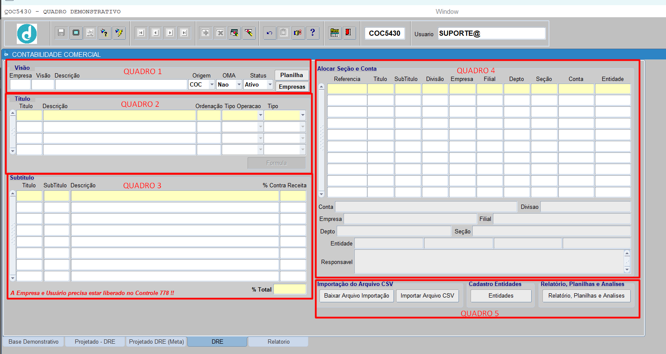Screen dimensions: 666x354
Task: Click the clipboard paste icon
Action: tap(284, 33)
